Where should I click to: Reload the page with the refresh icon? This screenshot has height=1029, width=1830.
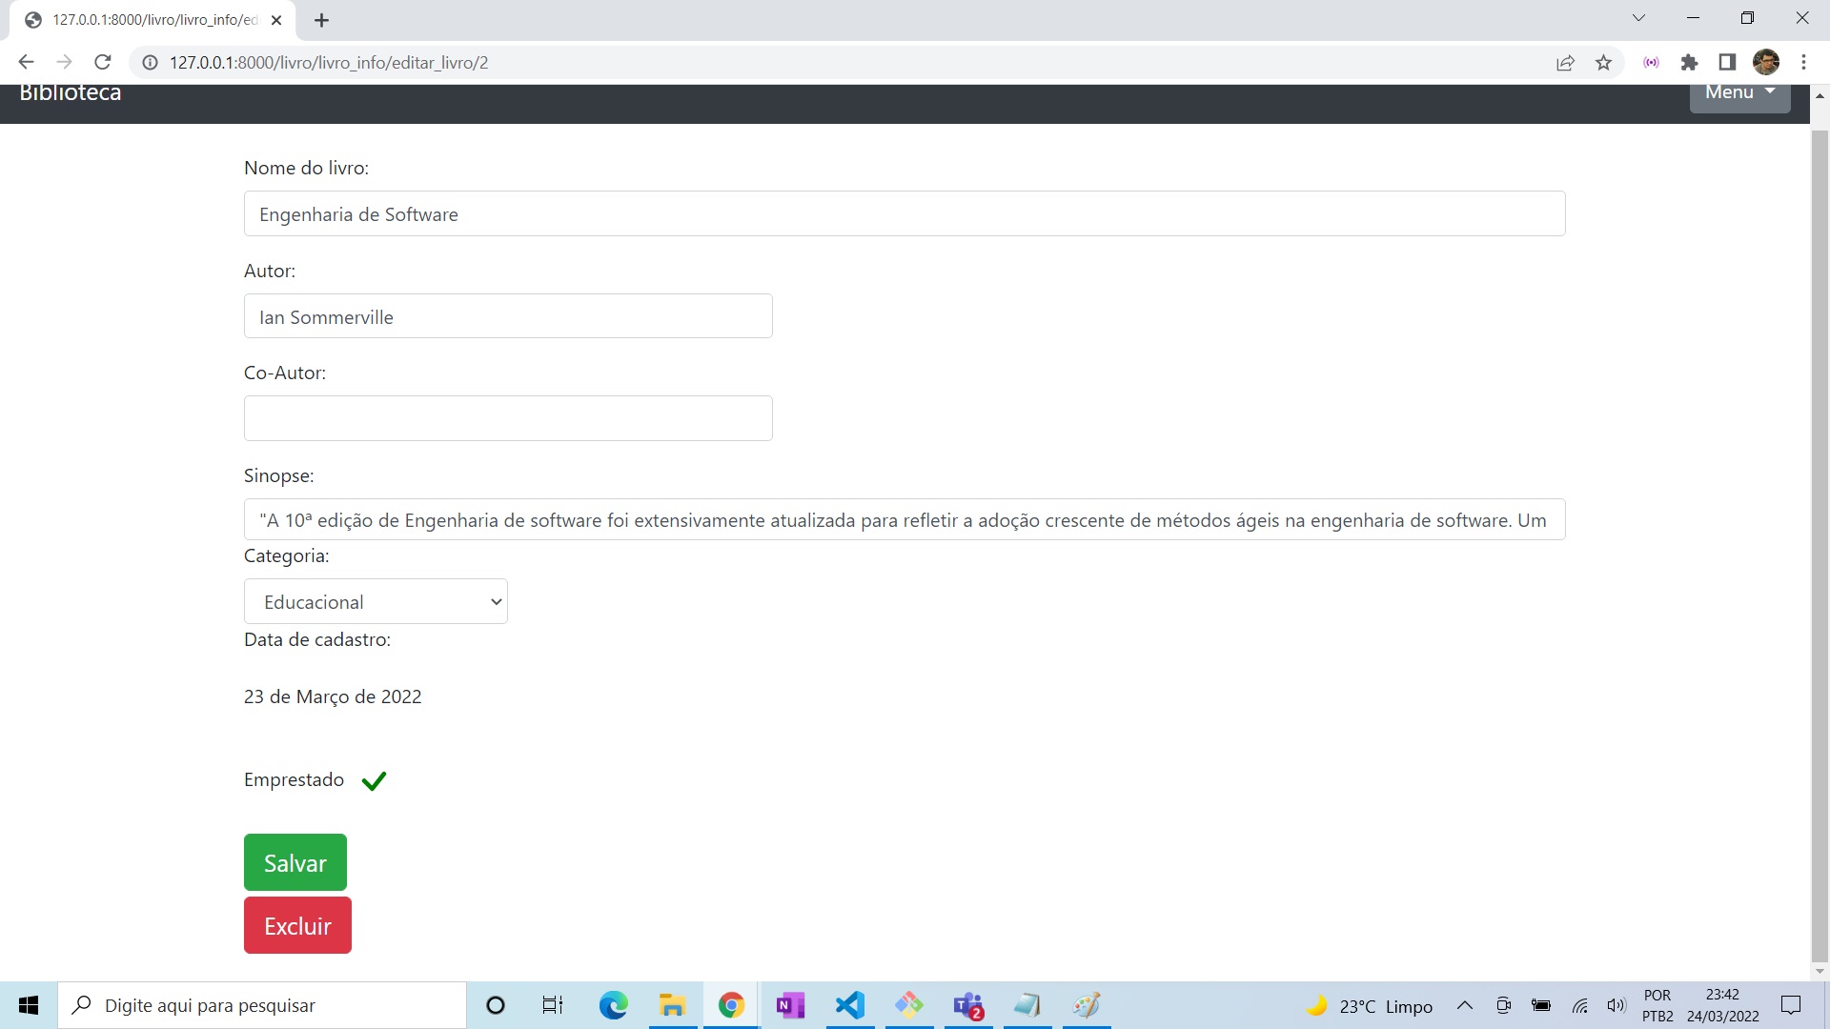point(102,62)
